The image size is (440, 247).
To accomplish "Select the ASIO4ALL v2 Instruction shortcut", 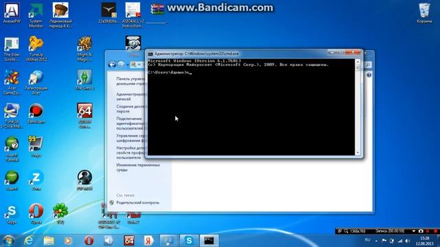I will (133, 15).
